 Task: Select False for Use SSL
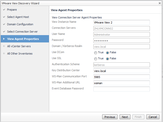(x=107, y=59)
